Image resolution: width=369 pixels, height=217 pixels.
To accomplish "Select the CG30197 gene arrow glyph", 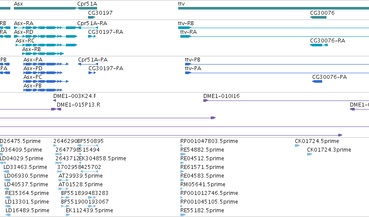I will 92,17.
